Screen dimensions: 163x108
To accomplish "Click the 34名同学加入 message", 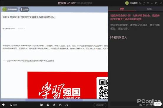I will (118, 37).
